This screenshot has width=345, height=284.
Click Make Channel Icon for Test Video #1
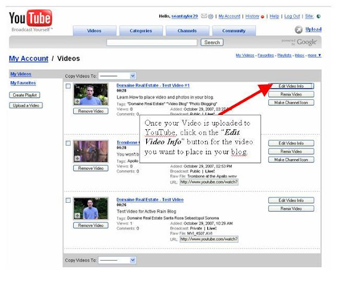pyautogui.click(x=291, y=103)
